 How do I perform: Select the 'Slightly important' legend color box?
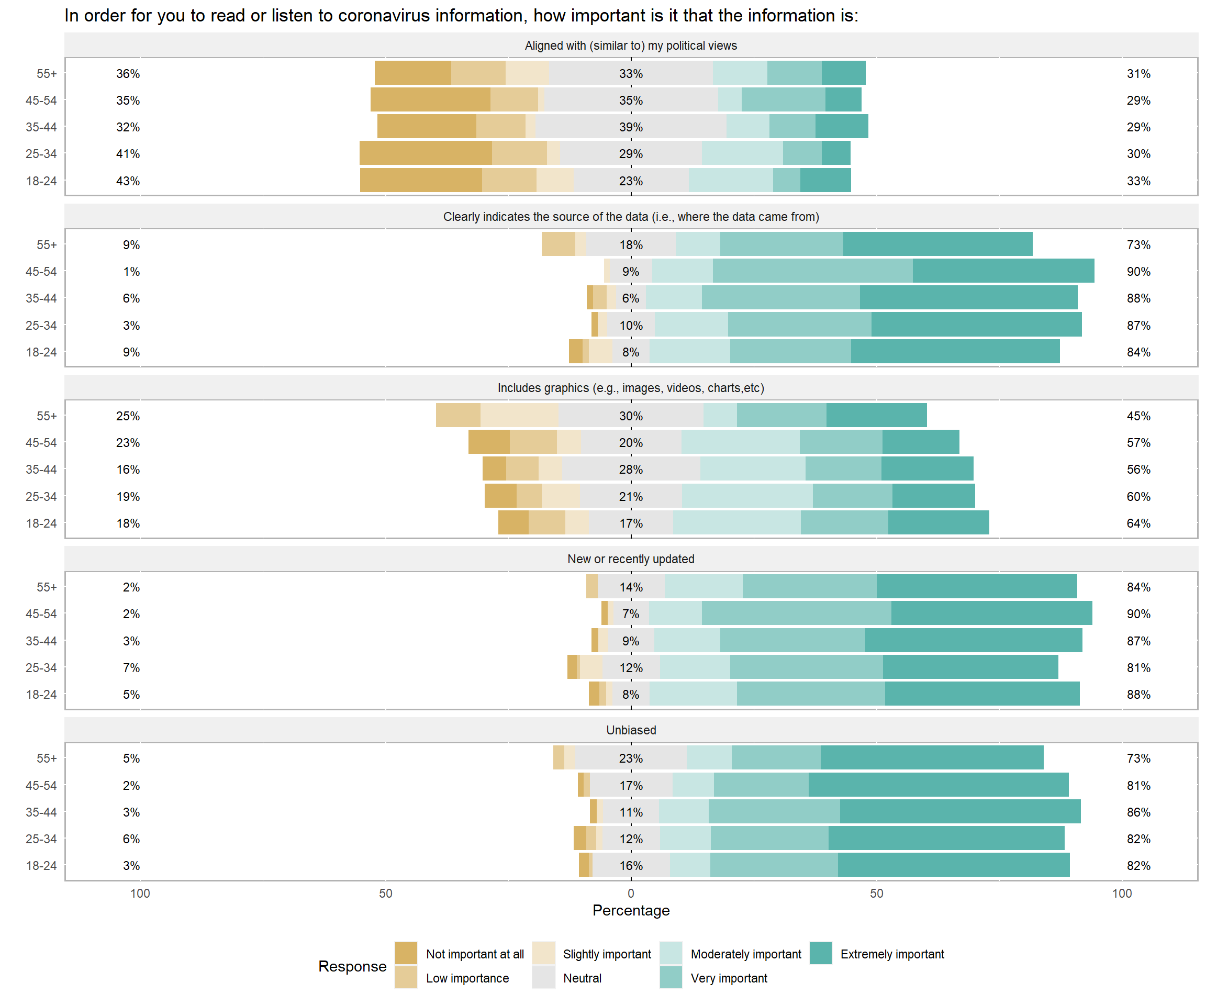543,953
